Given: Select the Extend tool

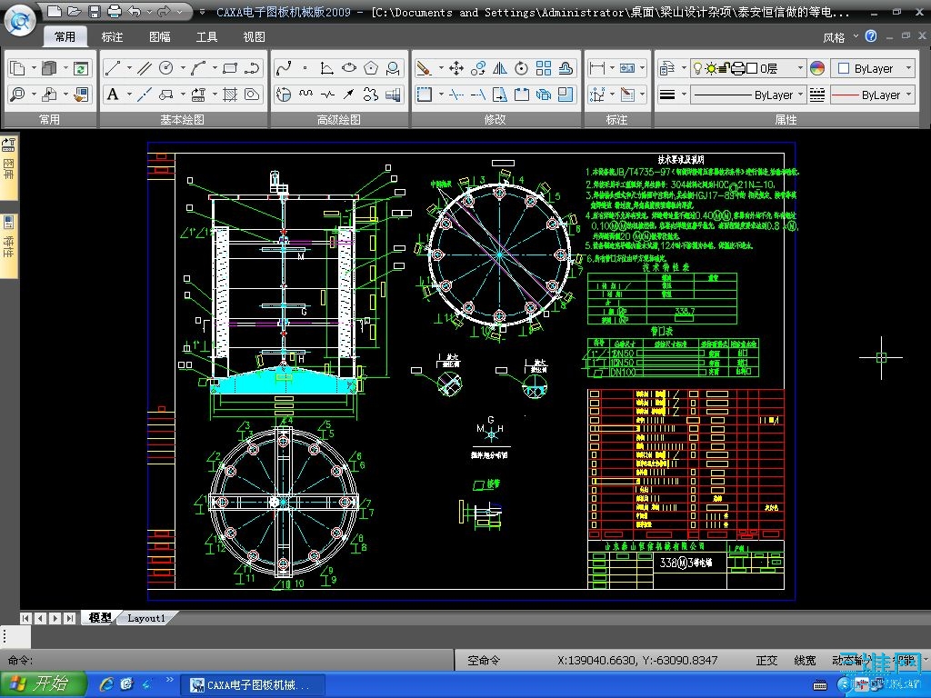Looking at the screenshot, I should (x=478, y=95).
